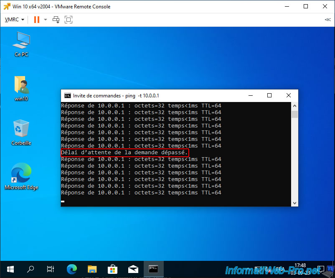Open the VMRC dropdown menu

[x=14, y=20]
